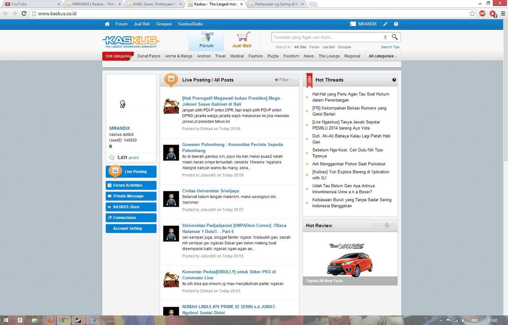Click the Chrome taskbar icon
Image resolution: width=508 pixels, height=325 pixels.
pyautogui.click(x=63, y=320)
